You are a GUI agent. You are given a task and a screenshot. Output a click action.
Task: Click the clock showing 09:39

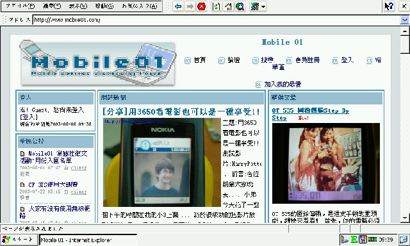[386, 239]
